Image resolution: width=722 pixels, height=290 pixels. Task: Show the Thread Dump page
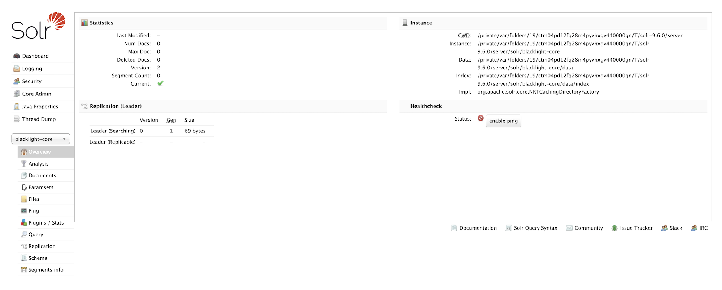pyautogui.click(x=39, y=119)
